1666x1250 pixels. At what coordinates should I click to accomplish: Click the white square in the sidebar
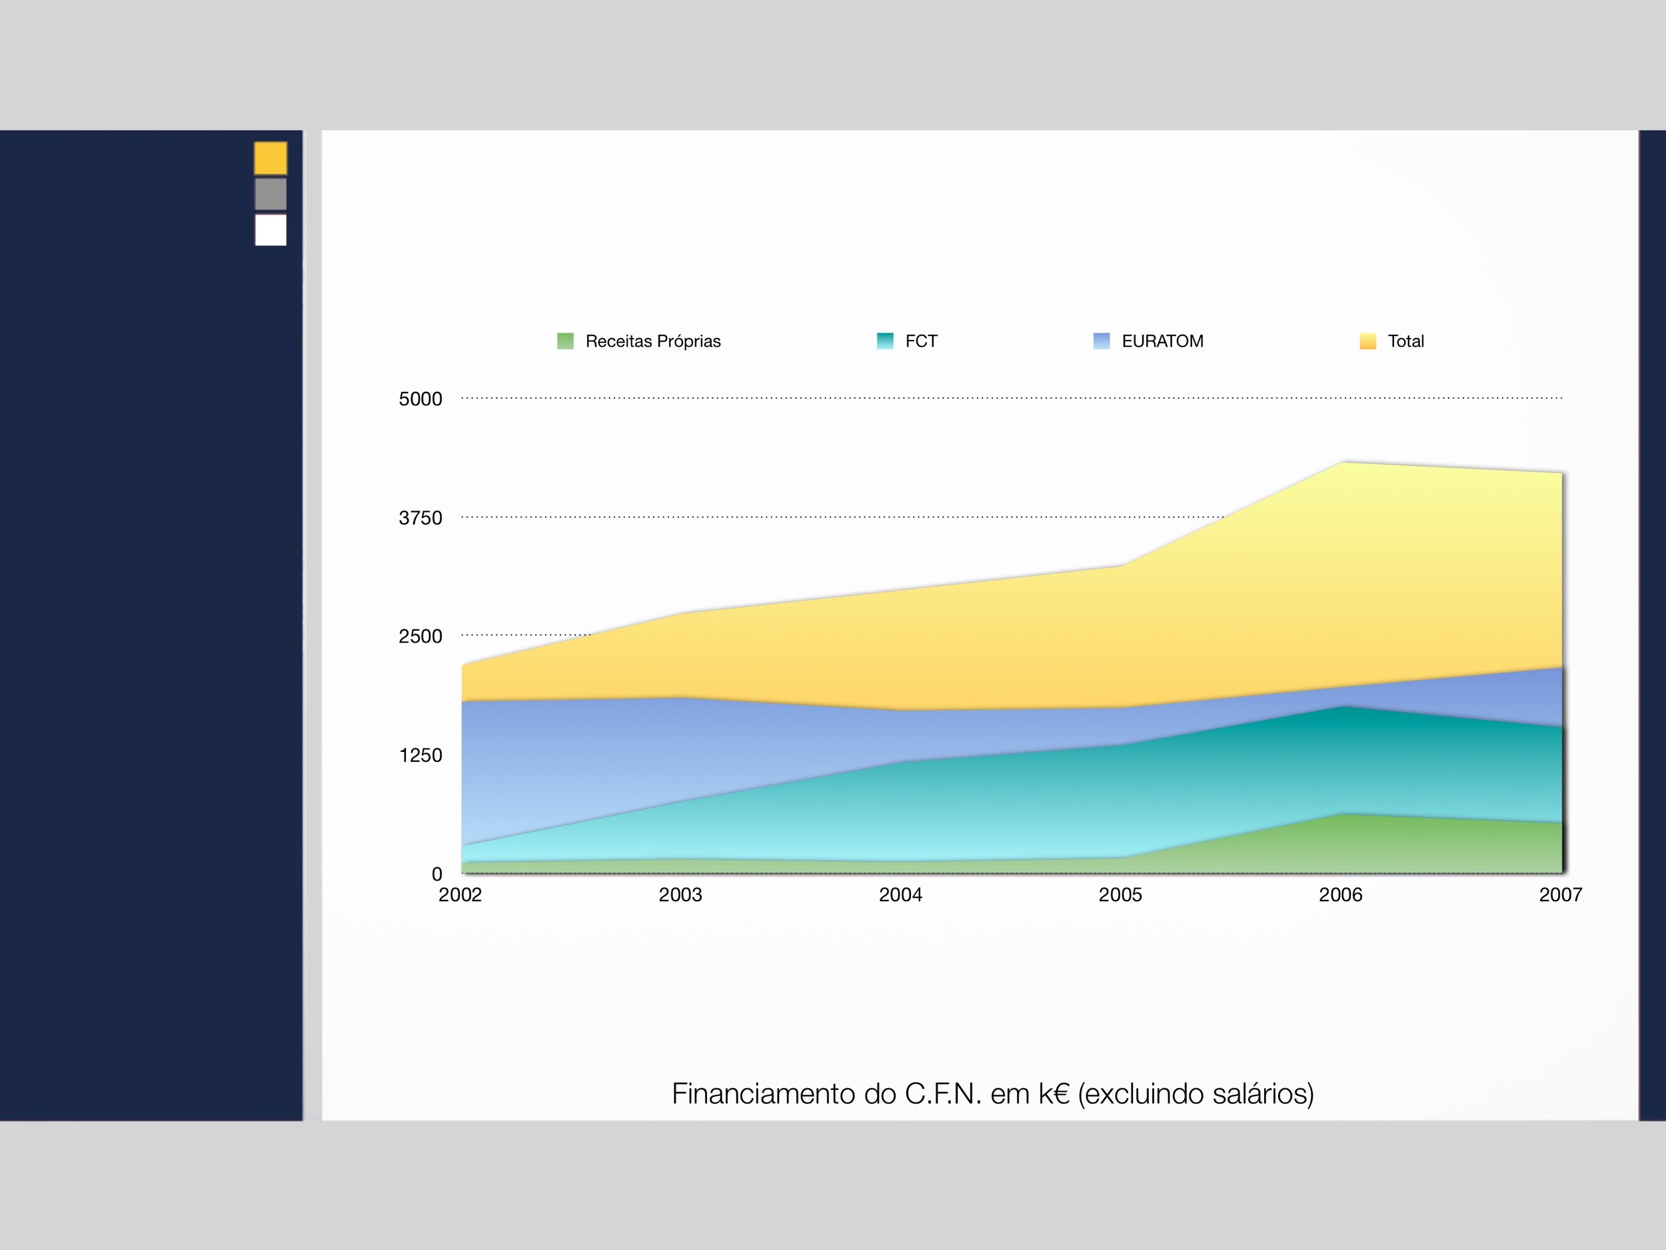point(271,230)
